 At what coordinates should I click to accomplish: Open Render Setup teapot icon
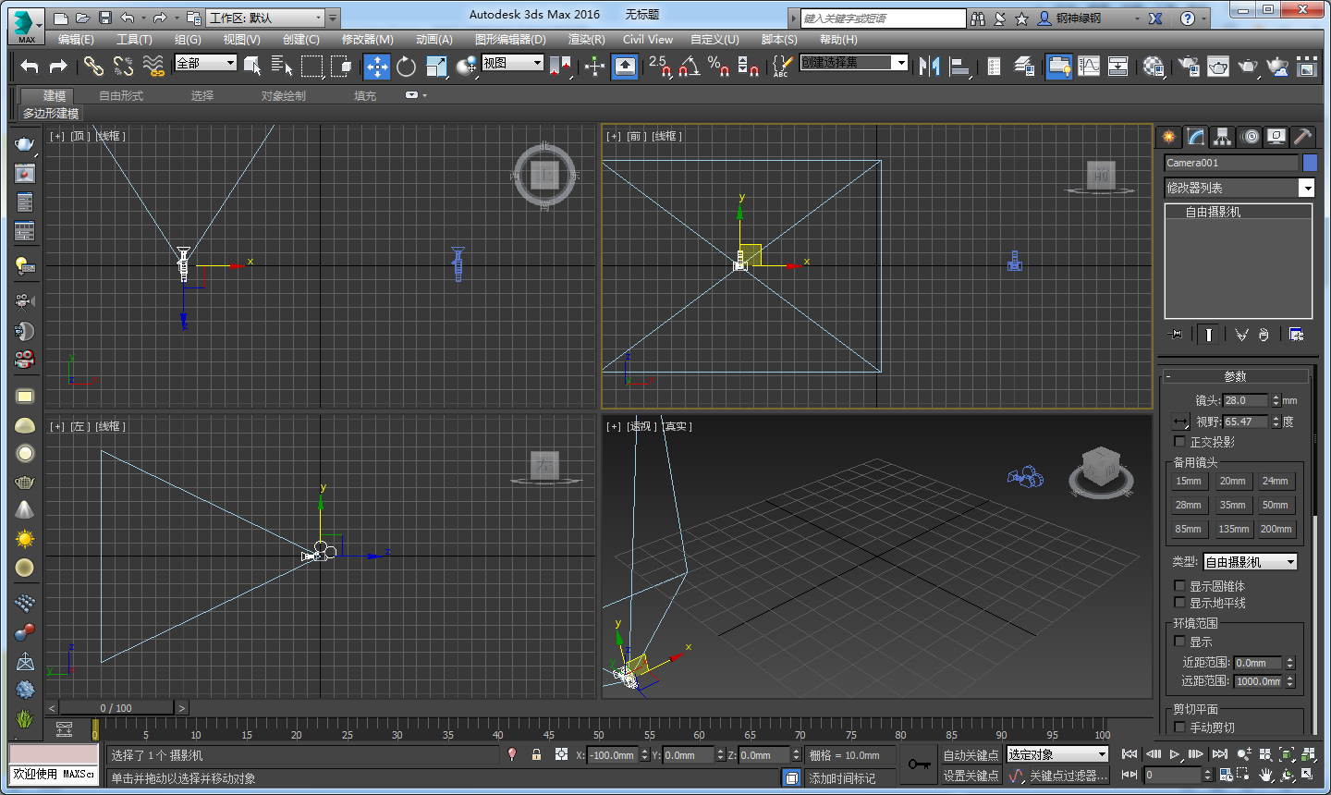(x=1189, y=66)
